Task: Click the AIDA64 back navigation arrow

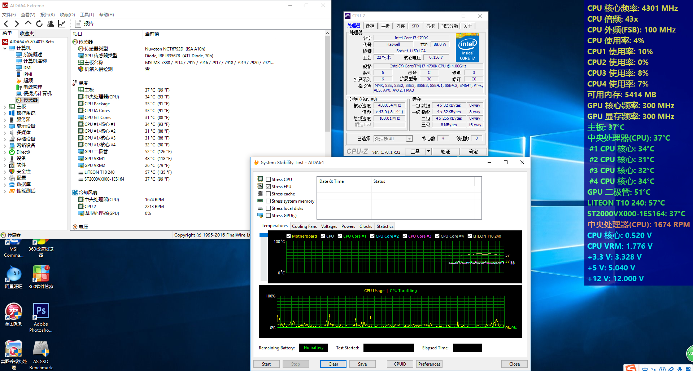Action: click(x=6, y=24)
